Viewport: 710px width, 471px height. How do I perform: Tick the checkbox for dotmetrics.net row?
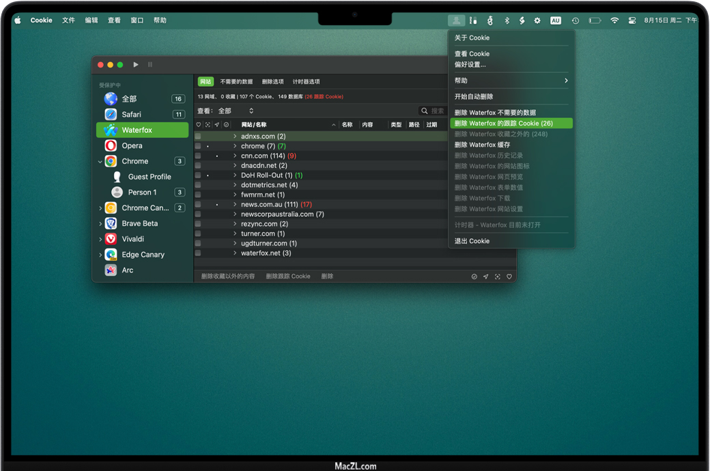point(198,185)
